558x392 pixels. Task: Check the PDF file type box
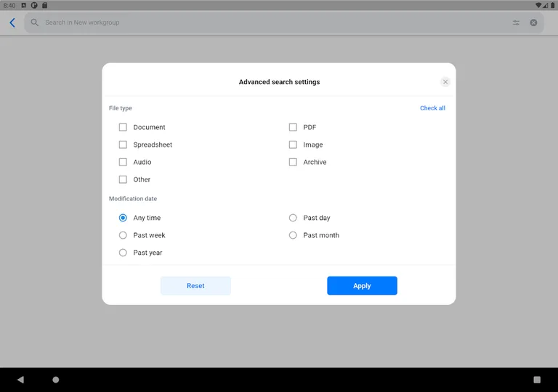[293, 127]
